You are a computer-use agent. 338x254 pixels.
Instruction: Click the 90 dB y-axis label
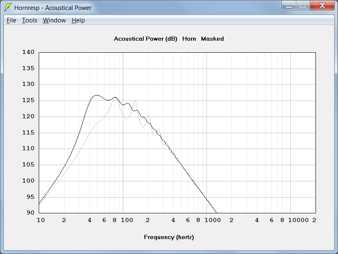[x=30, y=212]
